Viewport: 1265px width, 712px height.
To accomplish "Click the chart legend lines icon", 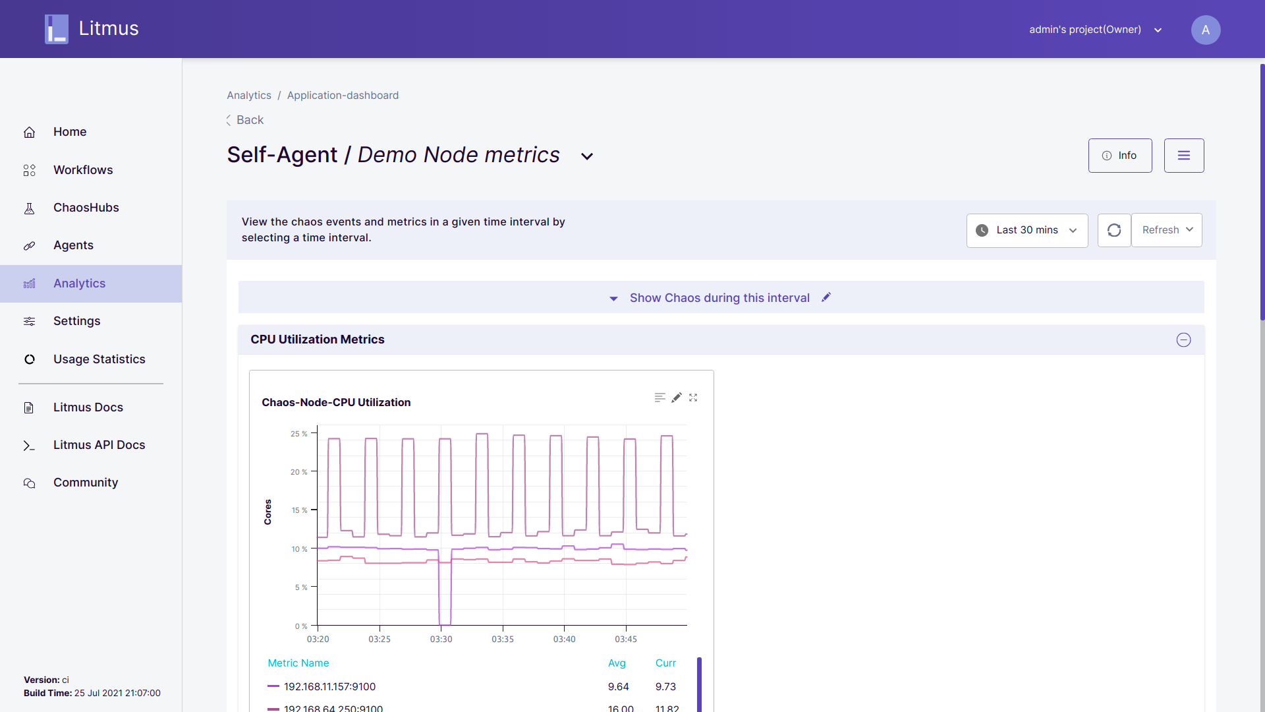I will (660, 398).
